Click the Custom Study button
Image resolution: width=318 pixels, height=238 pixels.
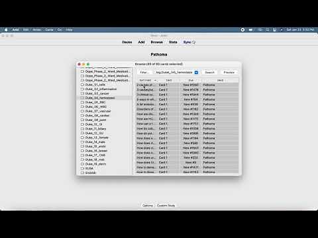point(166,206)
